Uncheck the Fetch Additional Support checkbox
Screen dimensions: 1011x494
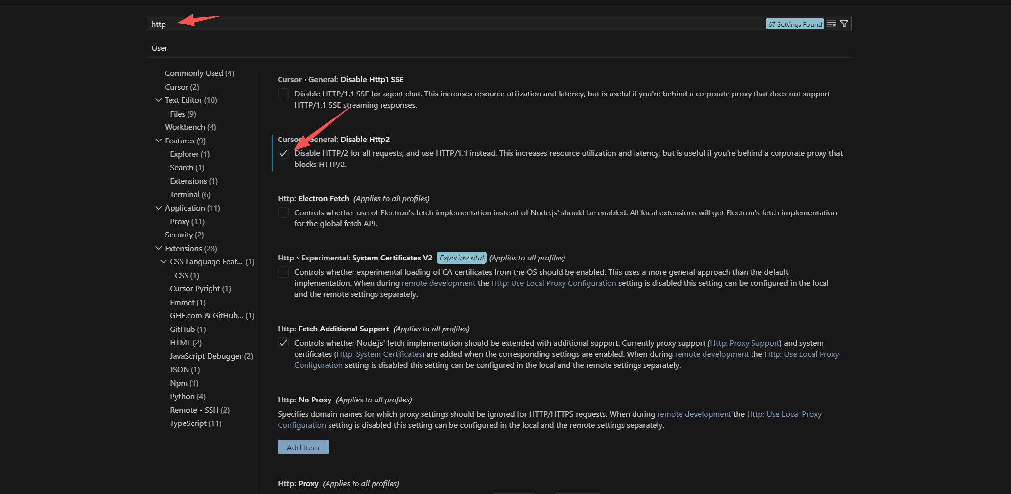(283, 343)
